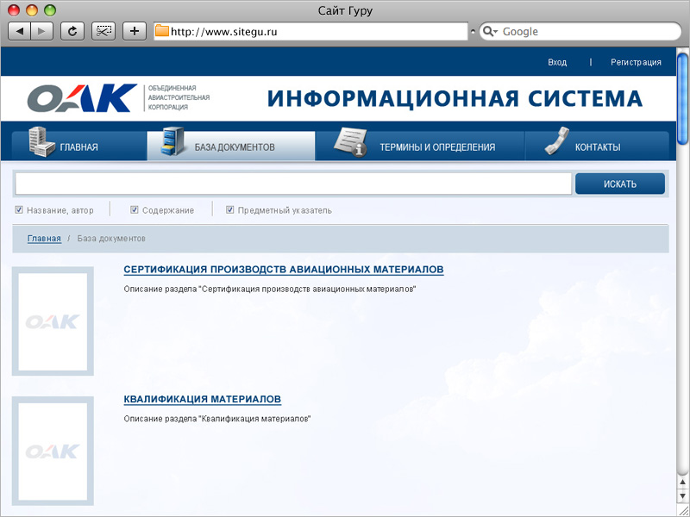Click the scissors web clip toolbar icon
690x517 pixels.
(x=103, y=31)
